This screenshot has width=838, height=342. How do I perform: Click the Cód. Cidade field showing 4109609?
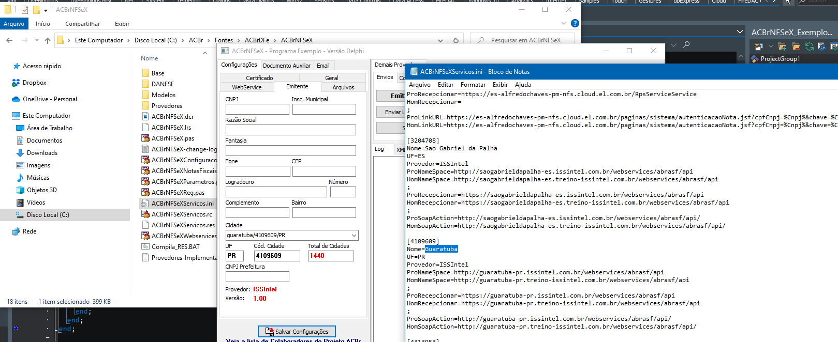(277, 256)
